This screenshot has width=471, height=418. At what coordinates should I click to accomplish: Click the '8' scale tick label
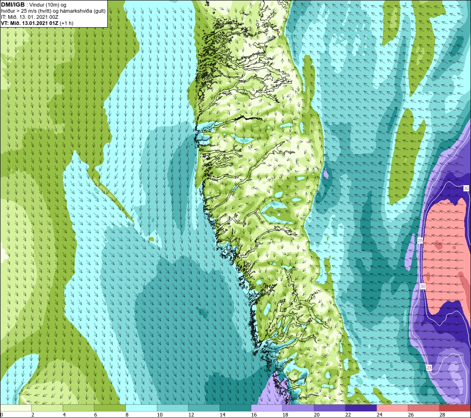127,415
